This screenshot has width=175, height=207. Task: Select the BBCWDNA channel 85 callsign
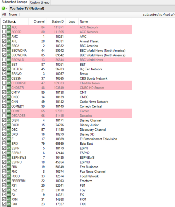19,55
